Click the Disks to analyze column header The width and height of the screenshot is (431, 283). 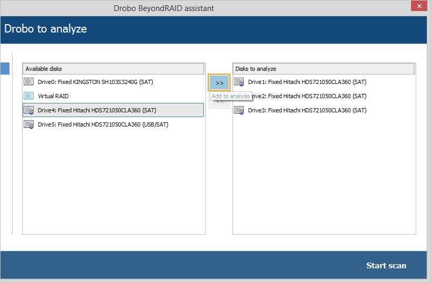323,69
